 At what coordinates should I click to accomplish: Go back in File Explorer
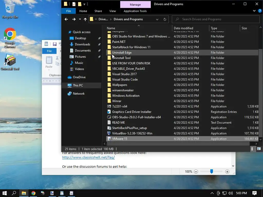(x=66, y=19)
